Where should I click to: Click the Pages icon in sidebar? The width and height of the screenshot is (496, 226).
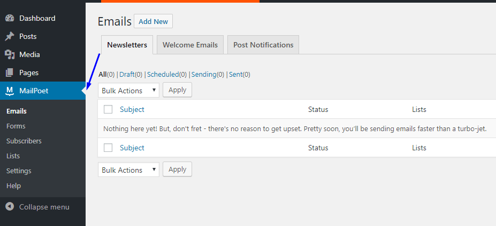click(x=9, y=72)
